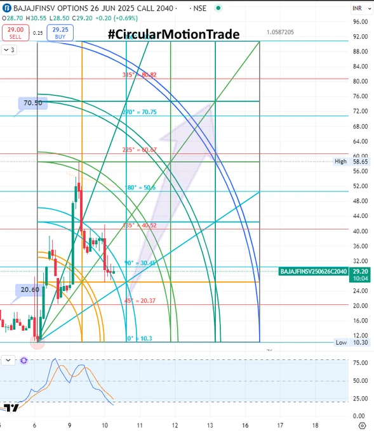Click the 270° = 70.75 level label
This screenshot has height=431, width=374.
[x=139, y=112]
